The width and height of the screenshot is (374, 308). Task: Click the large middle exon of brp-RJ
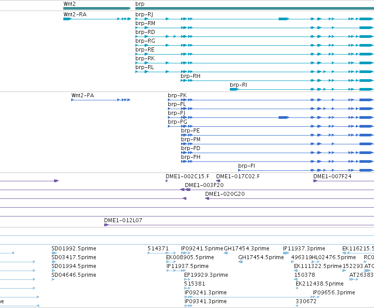coord(284,19)
